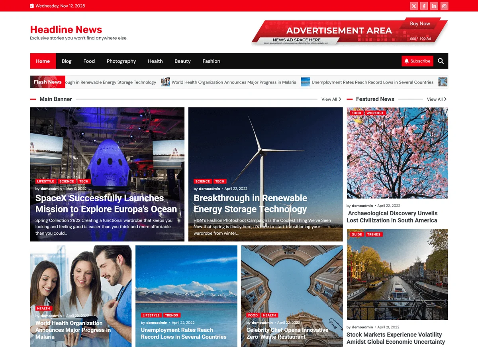Click the small unemployment news ticker thumbnail
Screen dimensions: 478x358
pos(306,82)
